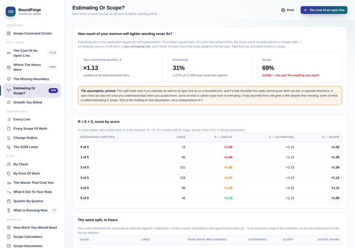Open Growth You Billed page
355x248 pixels.
pyautogui.click(x=32, y=102)
